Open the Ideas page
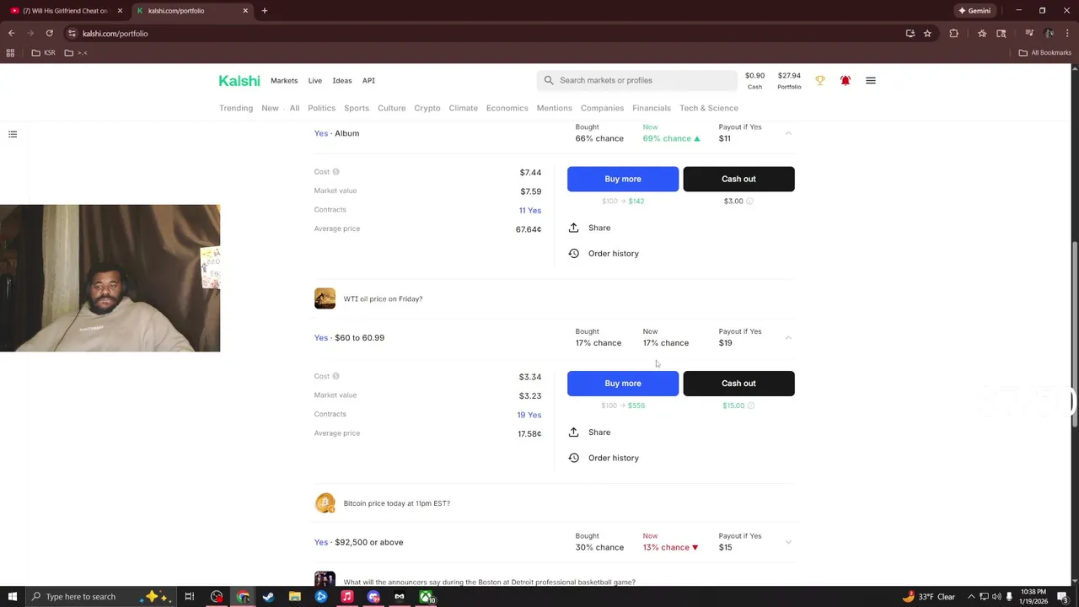The width and height of the screenshot is (1079, 607). (341, 81)
